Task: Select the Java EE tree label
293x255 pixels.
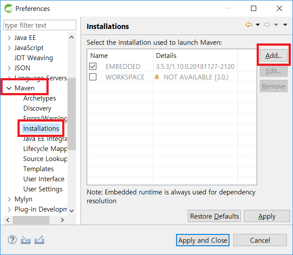Action: pyautogui.click(x=25, y=38)
